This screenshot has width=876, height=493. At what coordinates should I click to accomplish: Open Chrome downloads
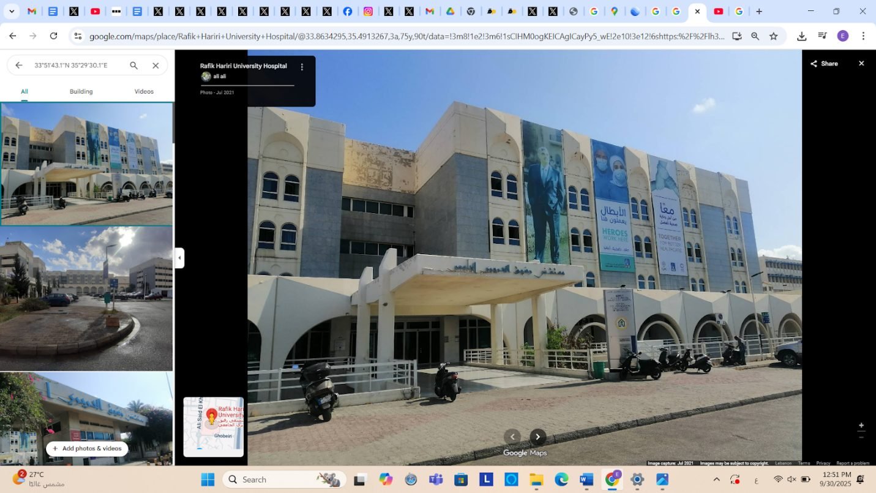801,36
